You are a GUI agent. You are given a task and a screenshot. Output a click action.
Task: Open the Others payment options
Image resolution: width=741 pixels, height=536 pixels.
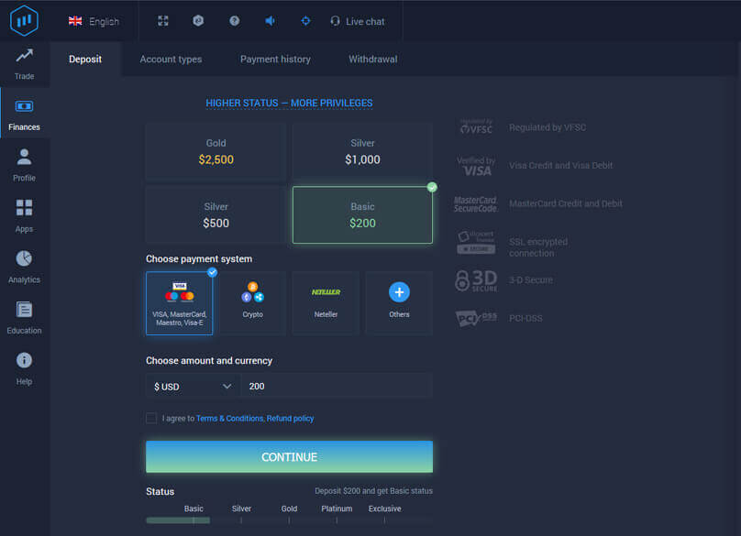pyautogui.click(x=399, y=302)
